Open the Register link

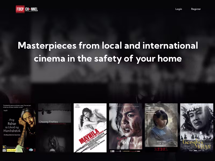click(196, 9)
